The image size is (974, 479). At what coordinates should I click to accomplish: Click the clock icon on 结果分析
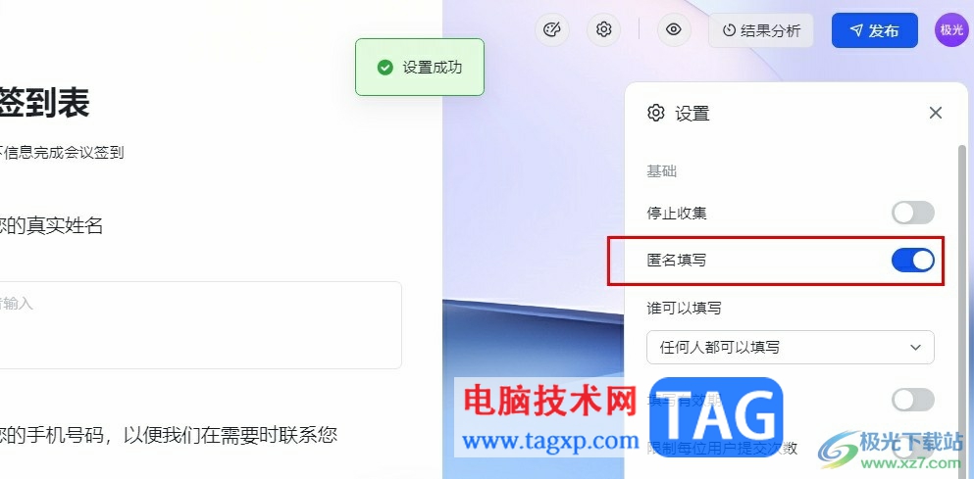click(x=729, y=30)
